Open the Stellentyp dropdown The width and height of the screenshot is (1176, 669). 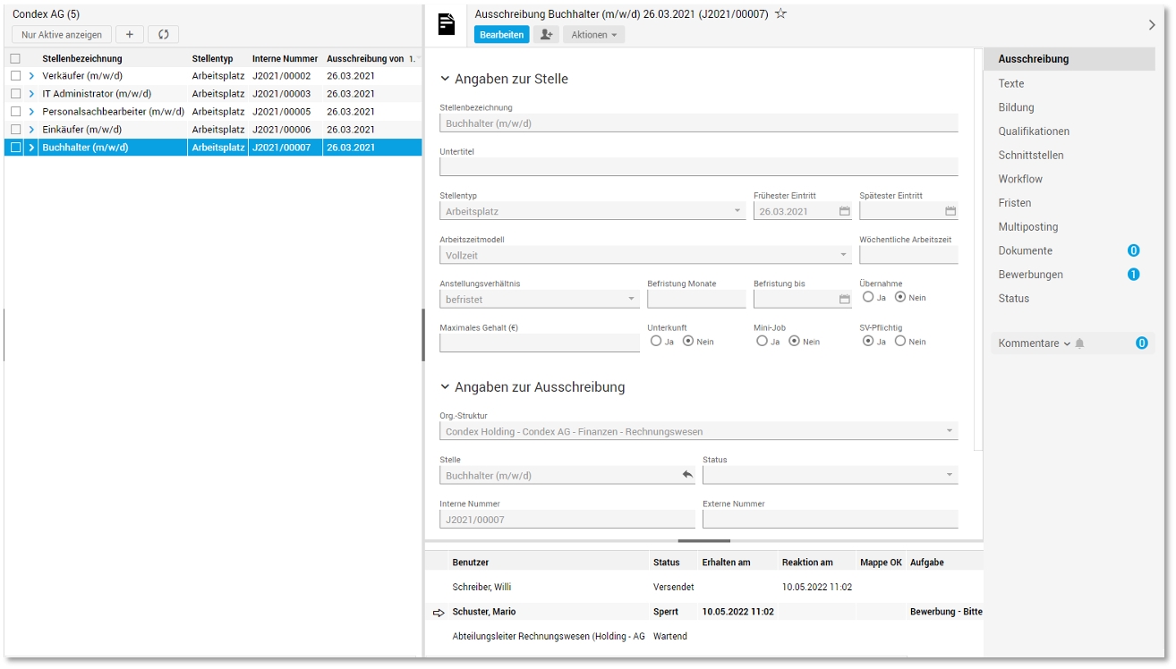point(737,212)
